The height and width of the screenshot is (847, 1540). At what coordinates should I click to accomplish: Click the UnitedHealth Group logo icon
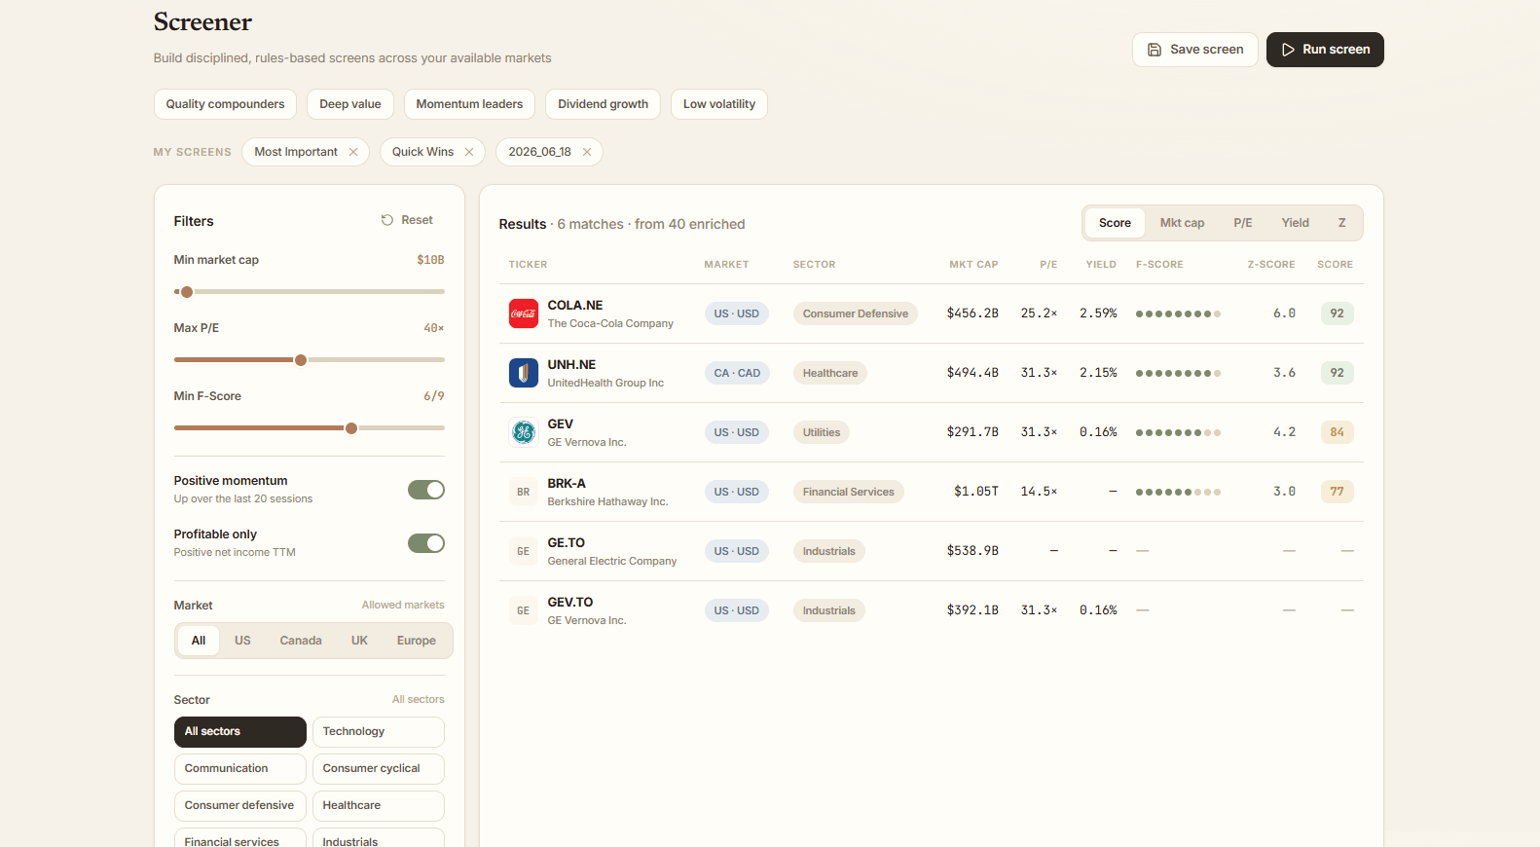[524, 373]
